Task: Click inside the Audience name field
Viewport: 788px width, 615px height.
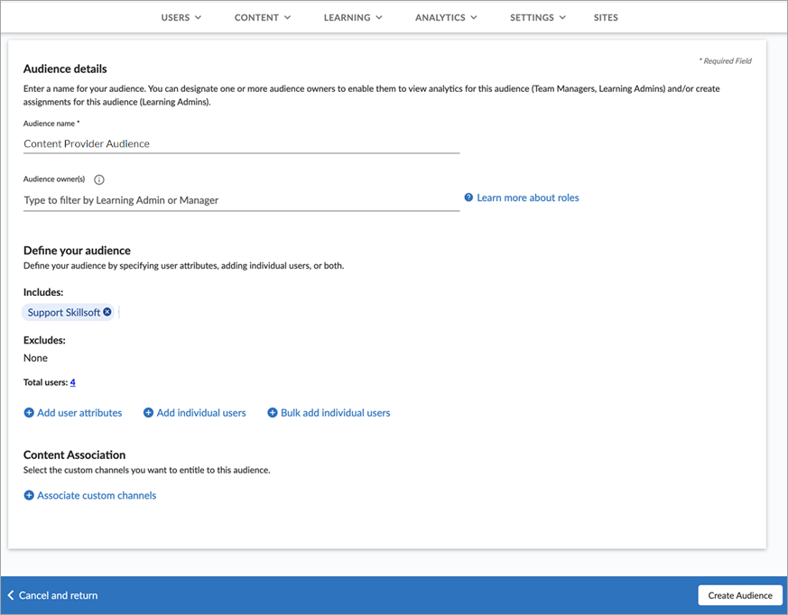Action: (x=241, y=143)
